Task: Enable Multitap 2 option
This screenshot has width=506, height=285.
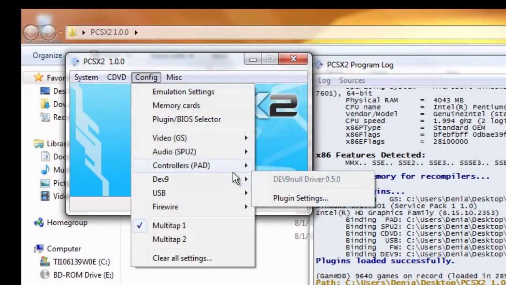Action: click(193, 239)
